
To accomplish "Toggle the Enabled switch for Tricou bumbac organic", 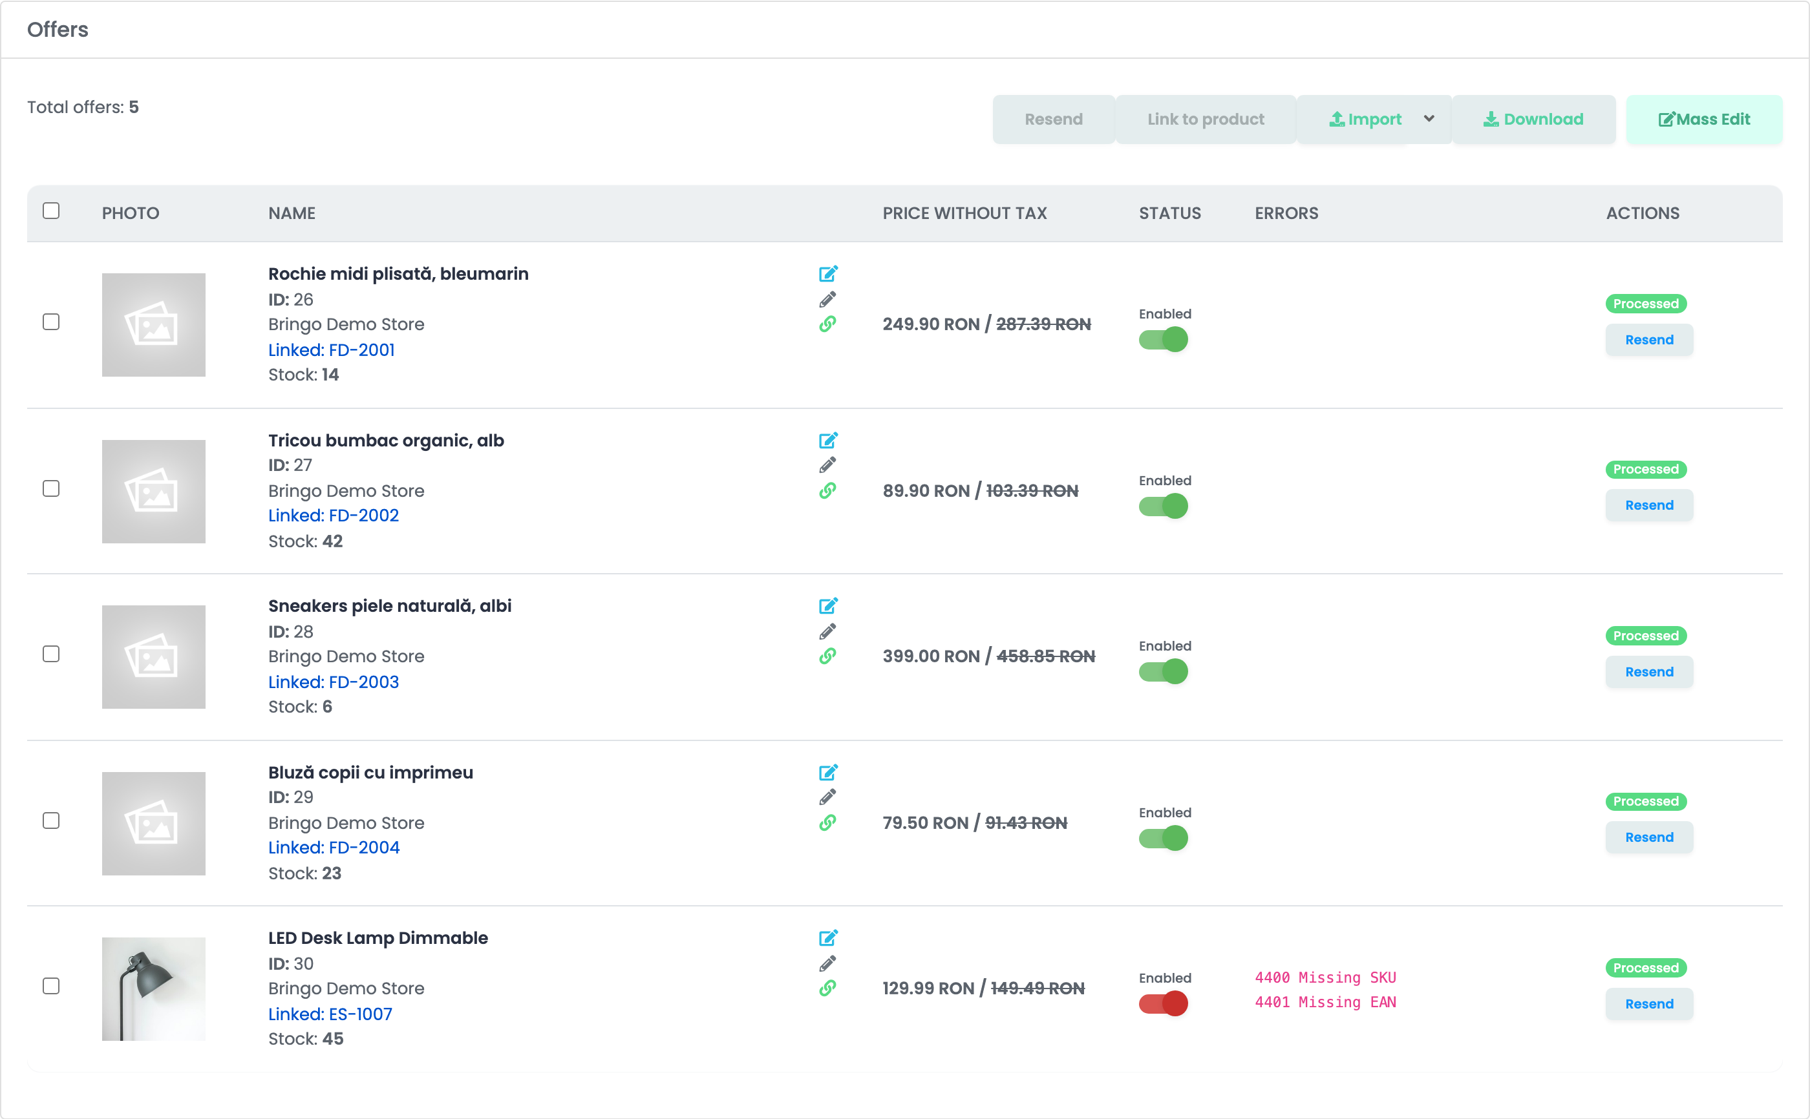I will tap(1163, 507).
